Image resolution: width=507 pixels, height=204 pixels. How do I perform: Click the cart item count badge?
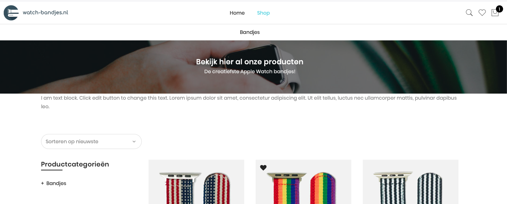coord(499,9)
